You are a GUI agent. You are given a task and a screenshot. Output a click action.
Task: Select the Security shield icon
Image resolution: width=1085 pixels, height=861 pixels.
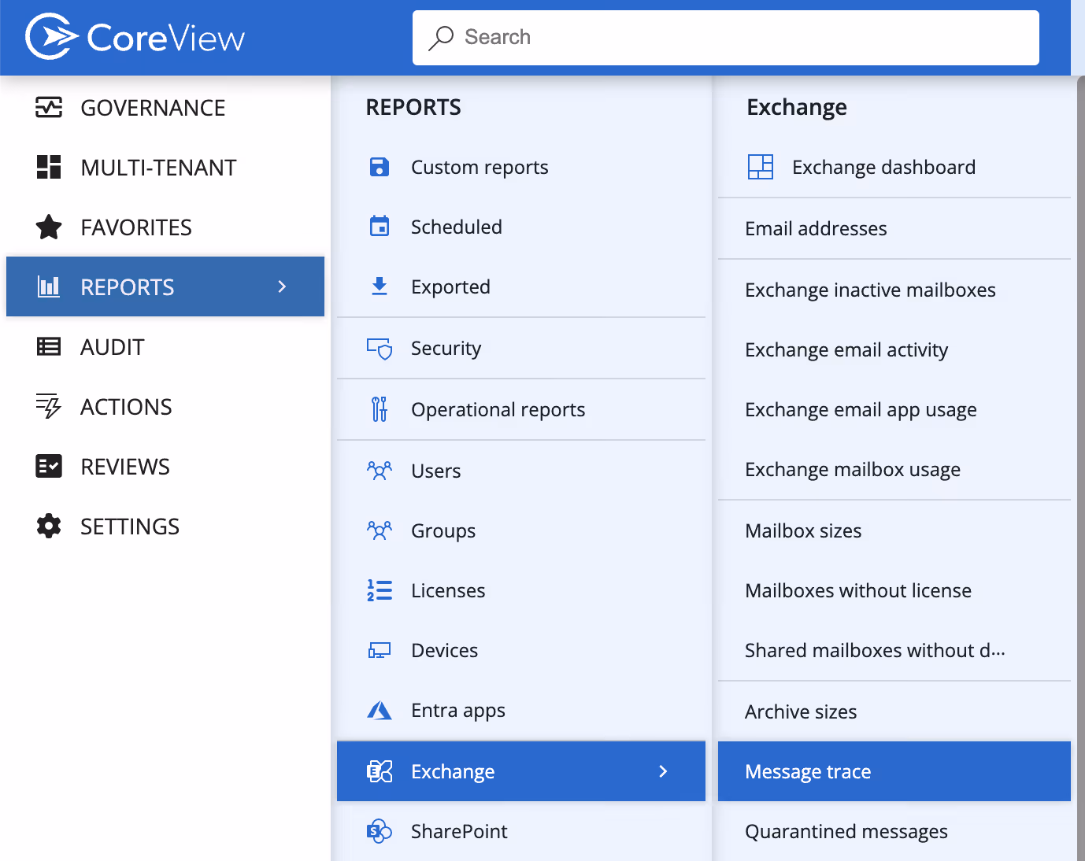point(380,348)
